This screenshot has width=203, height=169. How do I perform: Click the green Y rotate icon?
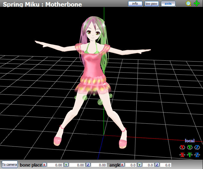pos(190,147)
